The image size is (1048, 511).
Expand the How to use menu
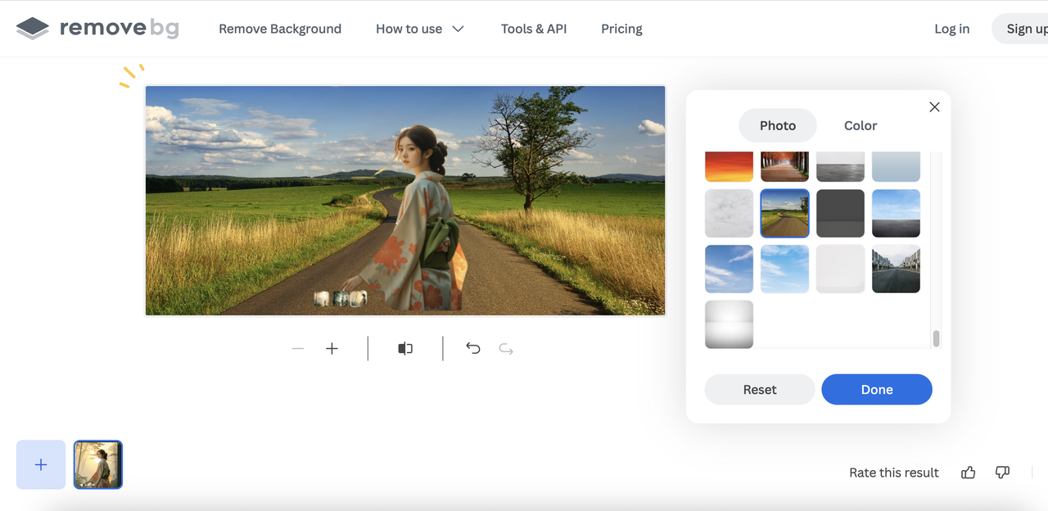(x=420, y=29)
